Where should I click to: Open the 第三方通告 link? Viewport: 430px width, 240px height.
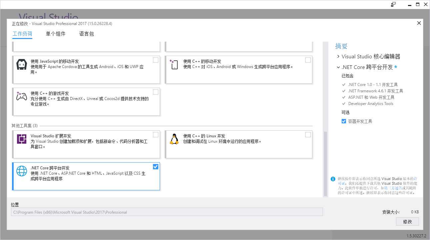(393, 188)
